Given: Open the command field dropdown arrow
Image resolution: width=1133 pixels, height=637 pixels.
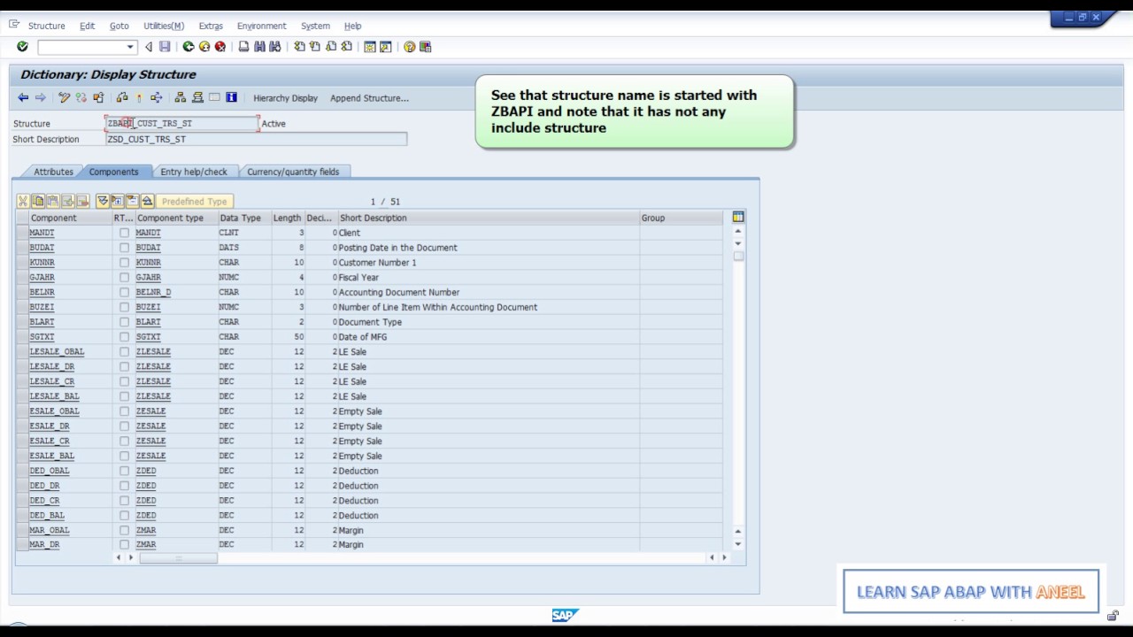Looking at the screenshot, I should [130, 47].
